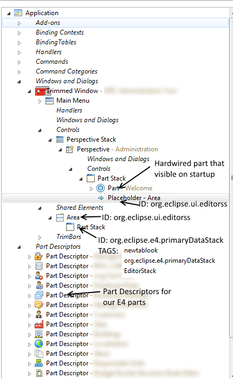Expand the TrimBars node
The width and height of the screenshot is (233, 379).
point(40,237)
